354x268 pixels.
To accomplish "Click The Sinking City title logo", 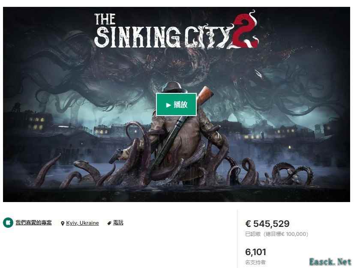I will [x=176, y=30].
